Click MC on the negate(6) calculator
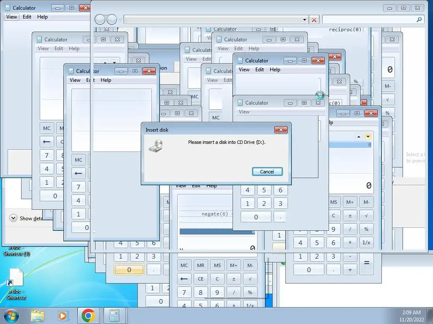This screenshot has height=324, width=433. click(x=184, y=265)
